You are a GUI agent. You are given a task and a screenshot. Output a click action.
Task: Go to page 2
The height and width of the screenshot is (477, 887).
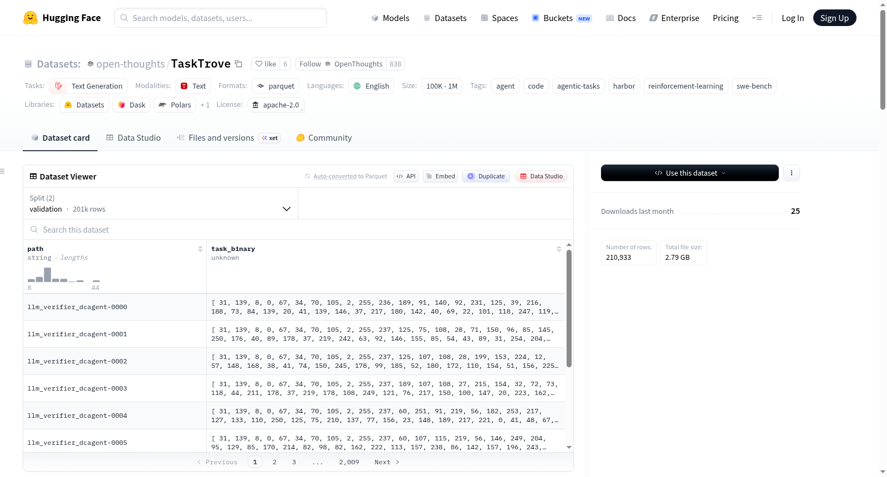pos(274,462)
